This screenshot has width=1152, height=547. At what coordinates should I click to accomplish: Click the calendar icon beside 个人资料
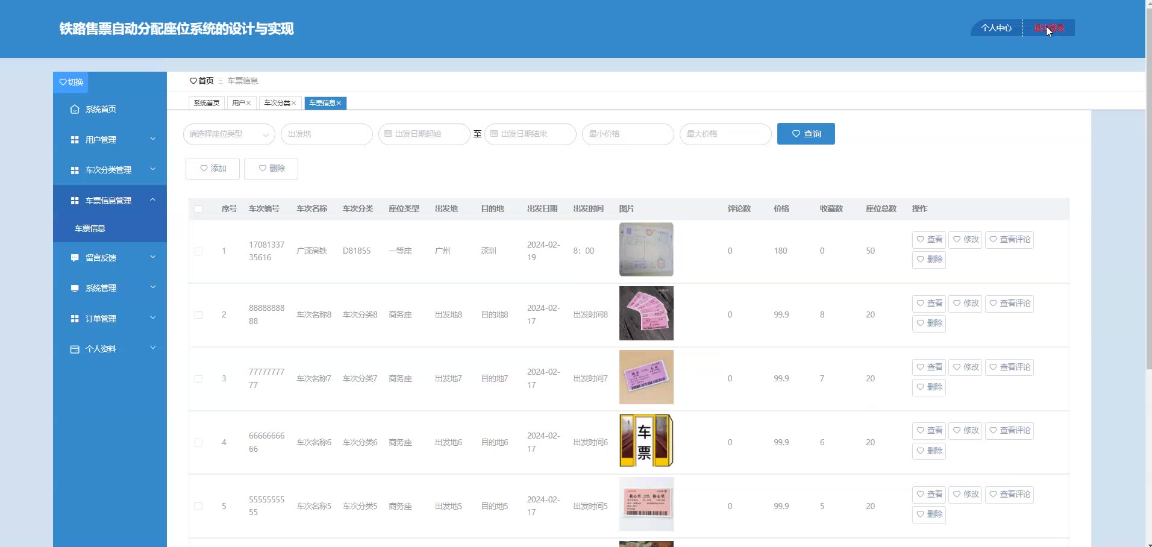click(x=75, y=349)
